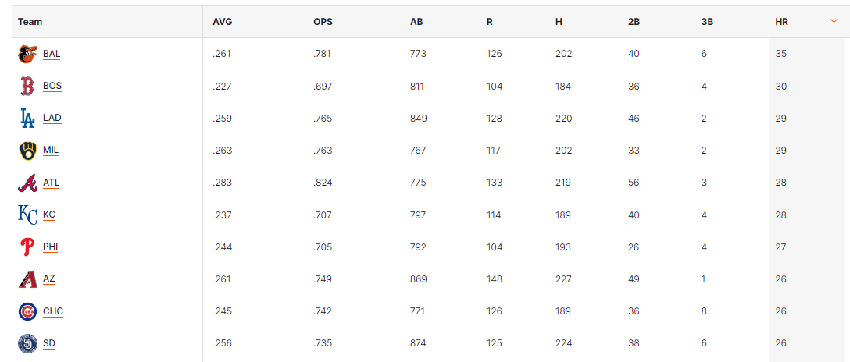
Task: Click the Atlanta Braves logo
Action: click(x=27, y=183)
